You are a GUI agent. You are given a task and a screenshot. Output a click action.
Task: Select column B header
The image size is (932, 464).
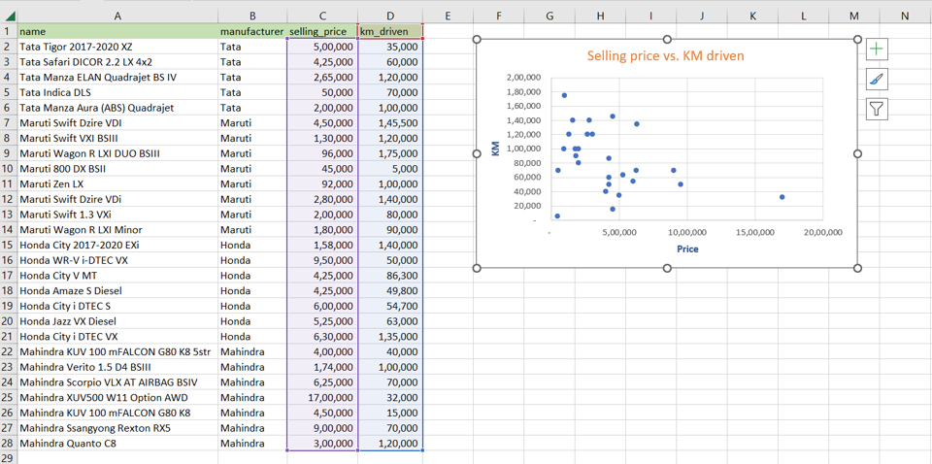point(252,17)
